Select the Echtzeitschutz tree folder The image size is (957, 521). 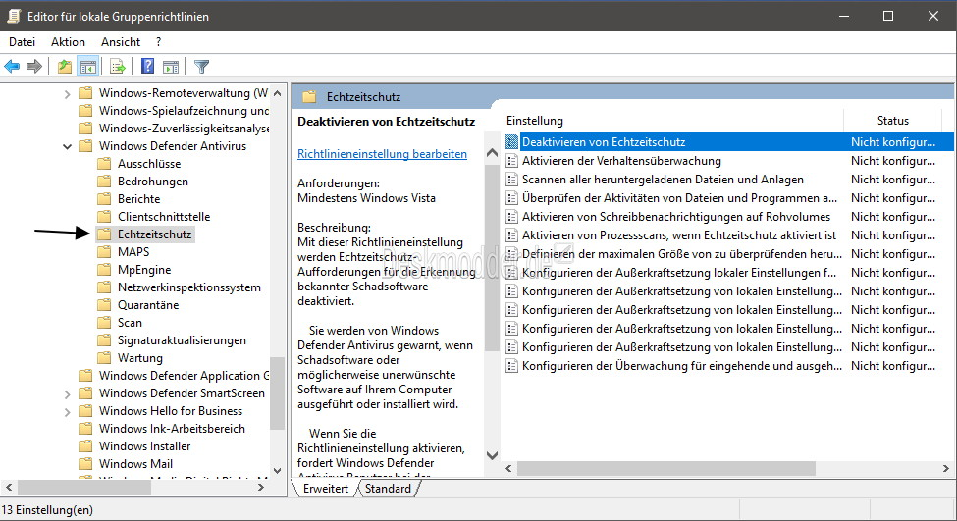[154, 234]
